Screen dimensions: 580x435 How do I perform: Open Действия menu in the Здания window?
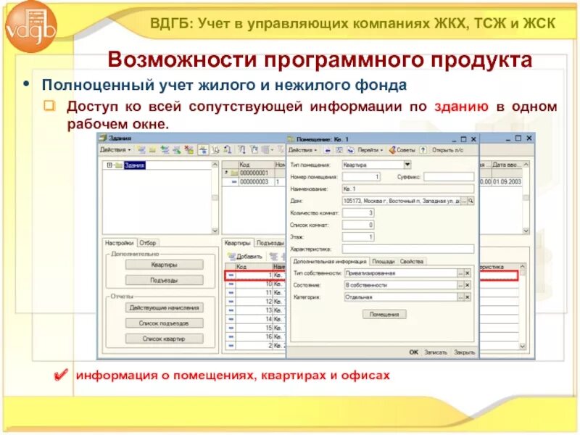115,150
